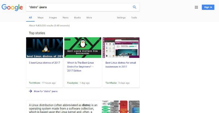The width and height of the screenshot is (219, 113).
Task: Click the Linux distribution diagram image in snippet
Action: [121, 107]
